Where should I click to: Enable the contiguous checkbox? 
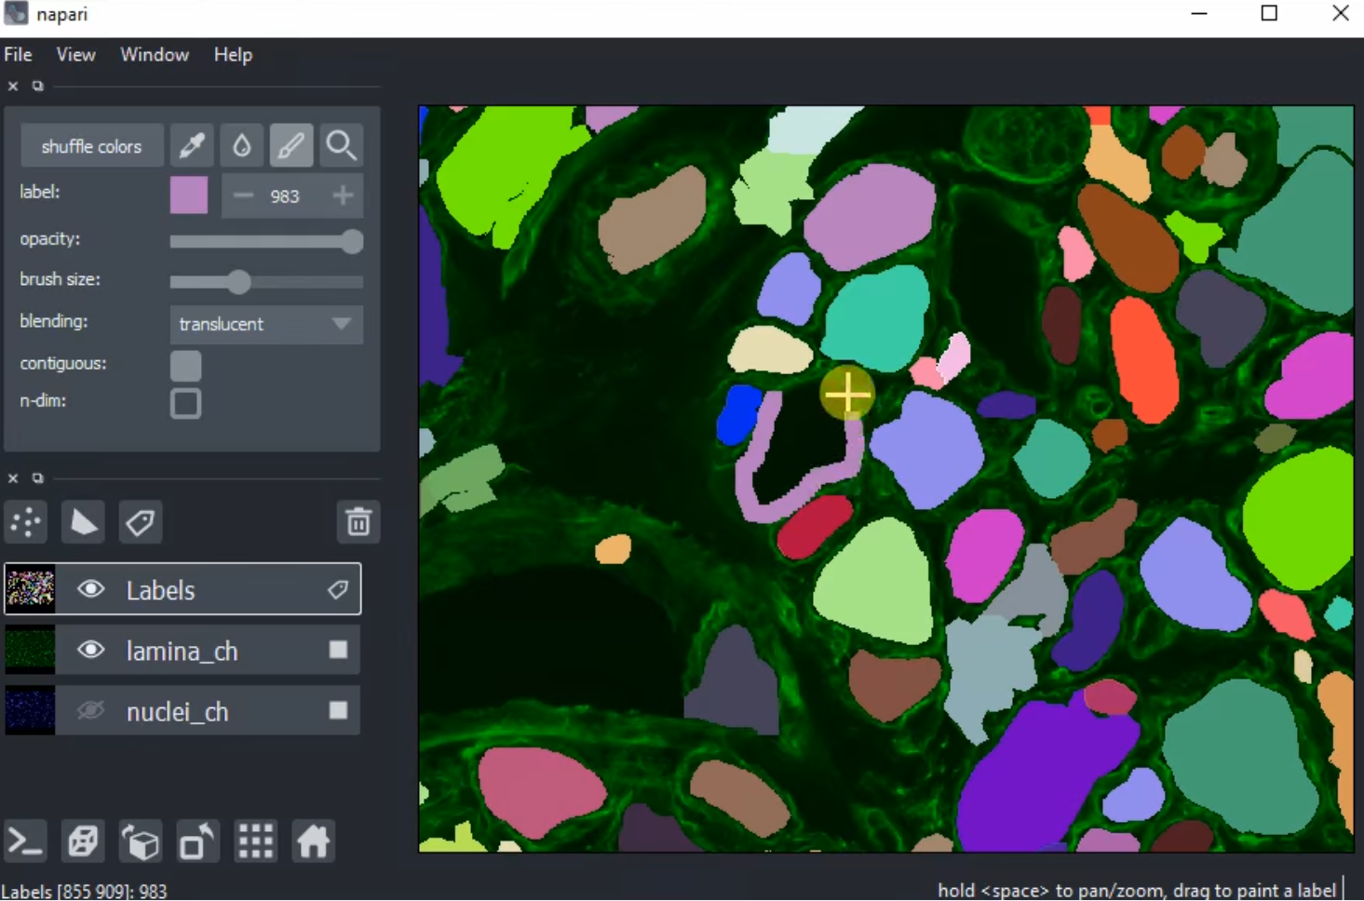[185, 366]
